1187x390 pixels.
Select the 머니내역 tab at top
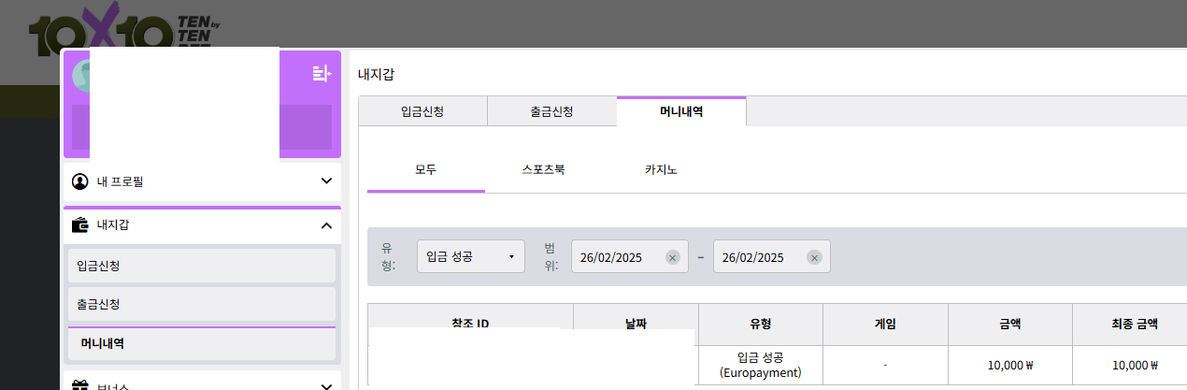(x=680, y=111)
